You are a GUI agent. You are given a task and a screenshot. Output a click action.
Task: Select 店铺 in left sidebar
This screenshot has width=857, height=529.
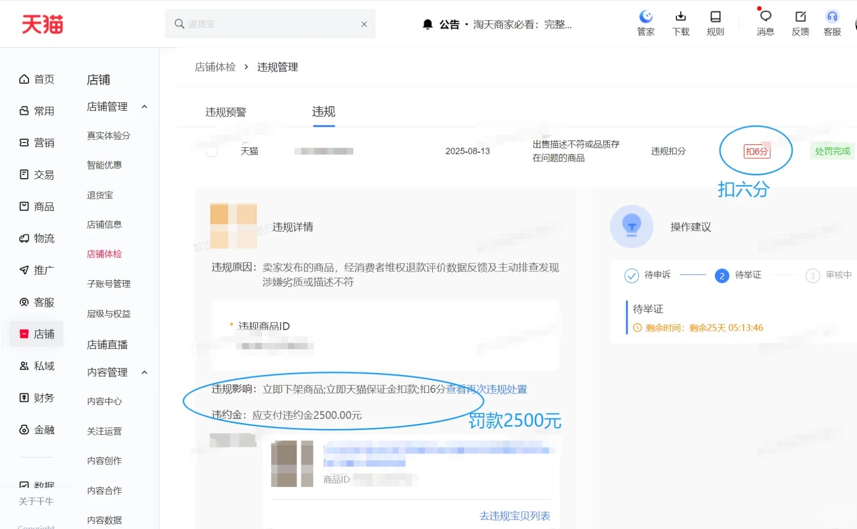click(37, 334)
